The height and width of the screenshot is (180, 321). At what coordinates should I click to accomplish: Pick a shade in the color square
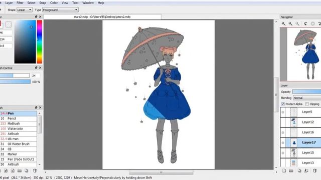25,41
